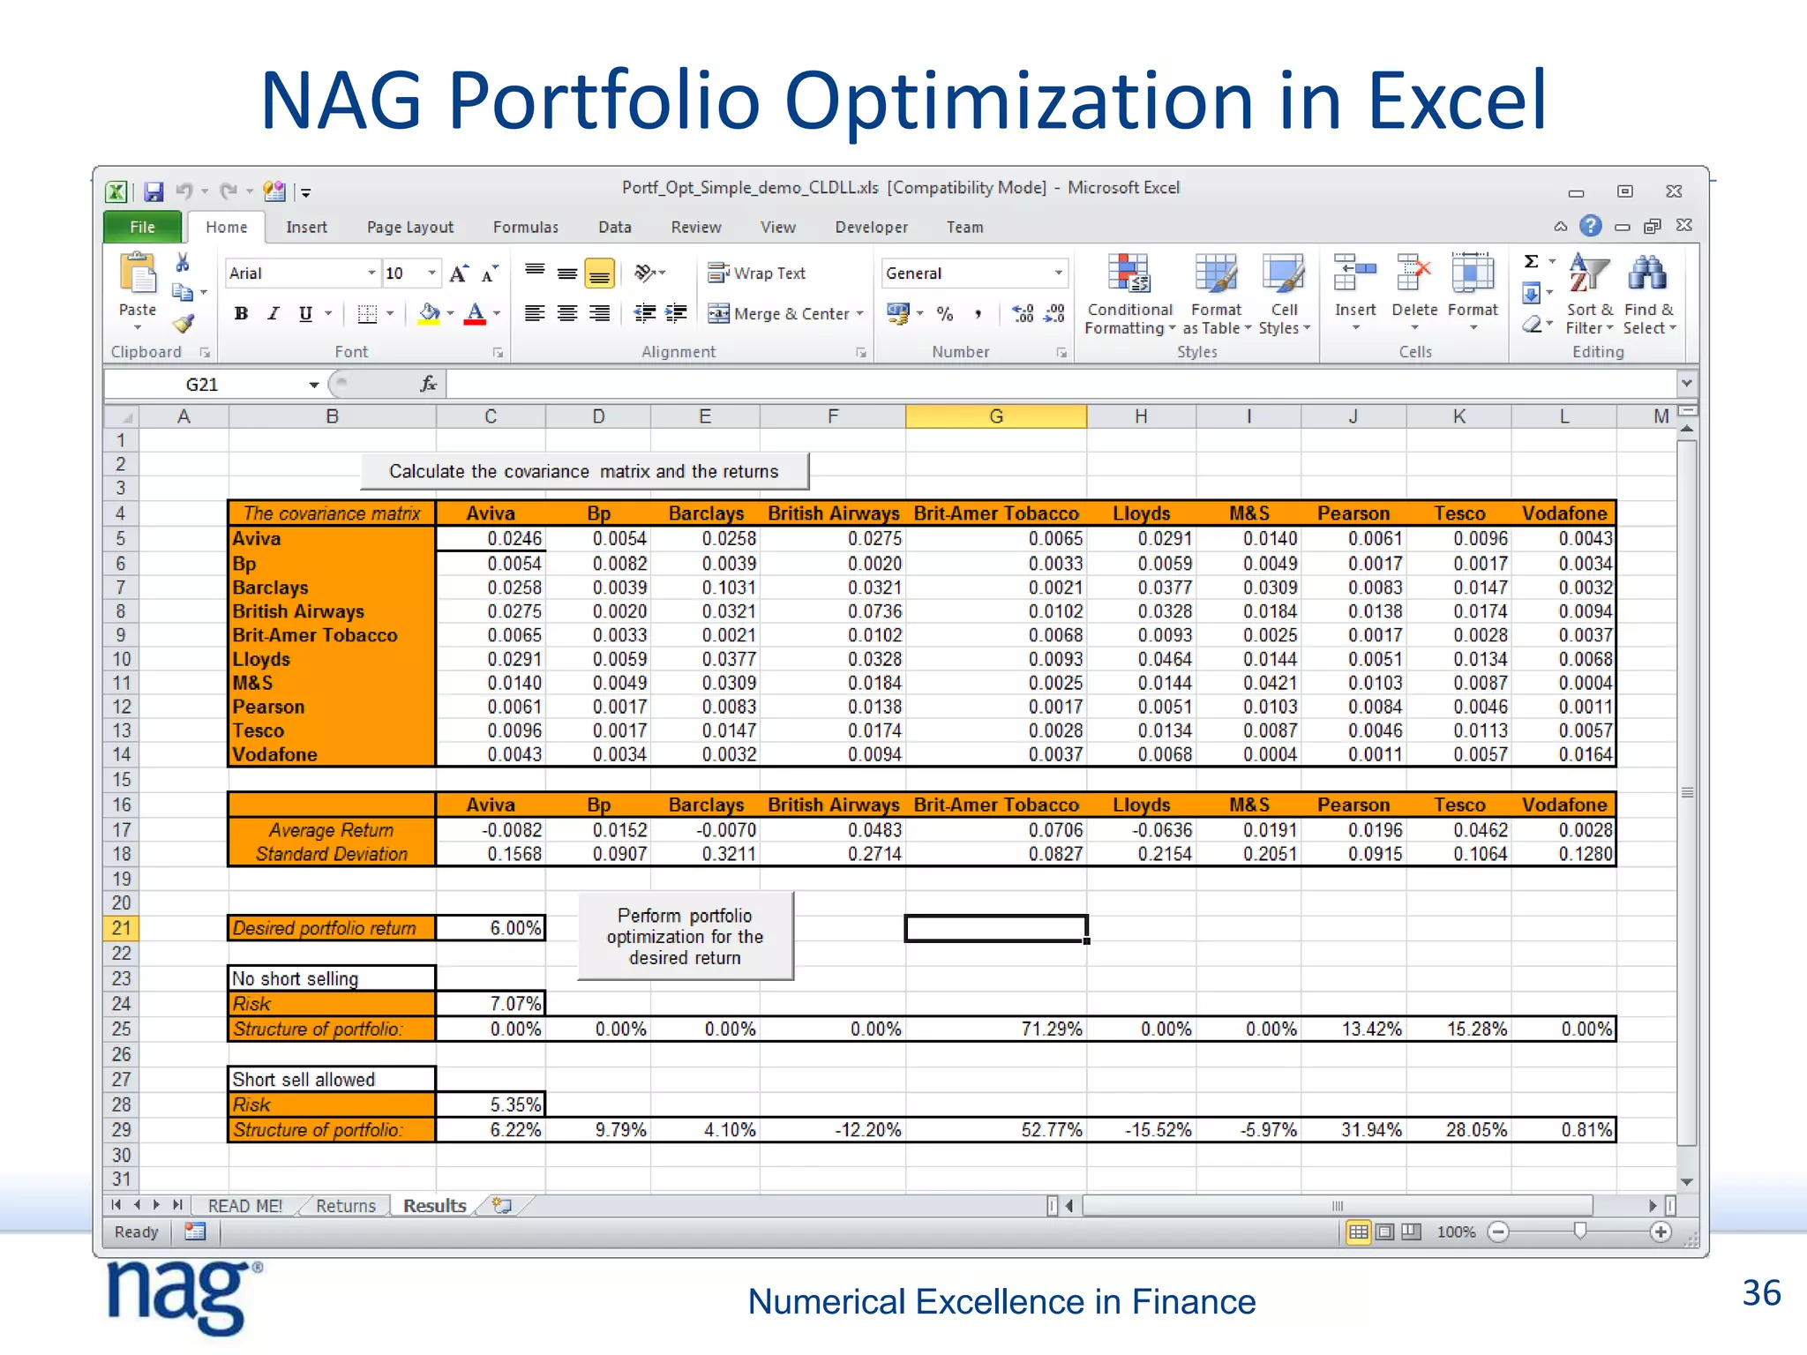1807x1355 pixels.
Task: Click yellow Fill Color swatch
Action: click(429, 314)
